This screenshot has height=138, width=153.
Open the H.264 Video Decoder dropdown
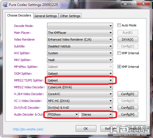click(x=80, y=94)
